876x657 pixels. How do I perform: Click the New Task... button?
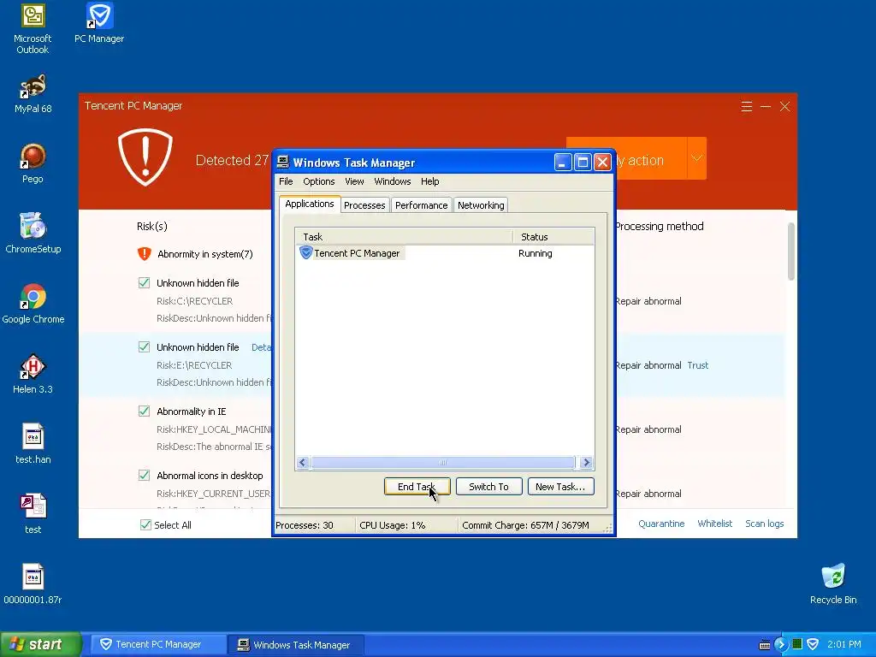pyautogui.click(x=560, y=487)
